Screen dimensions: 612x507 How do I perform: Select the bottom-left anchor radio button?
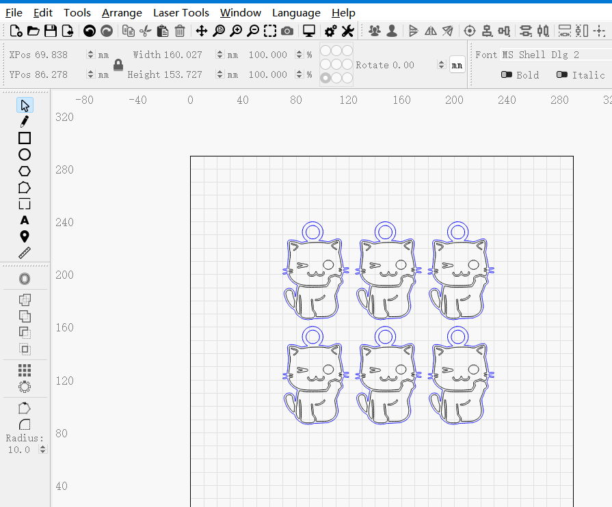coord(325,78)
